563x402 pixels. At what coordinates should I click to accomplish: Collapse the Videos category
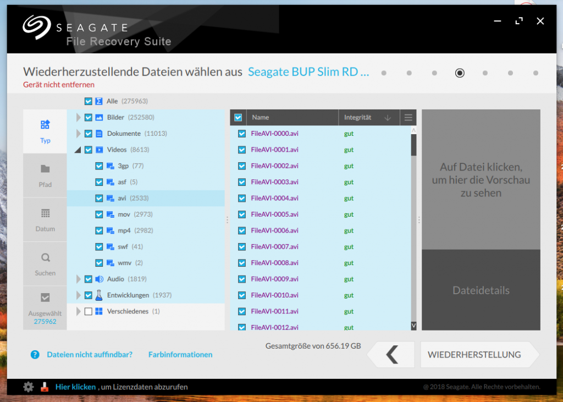pos(78,150)
